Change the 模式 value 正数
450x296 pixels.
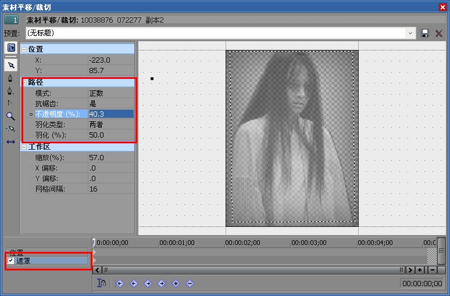click(111, 93)
